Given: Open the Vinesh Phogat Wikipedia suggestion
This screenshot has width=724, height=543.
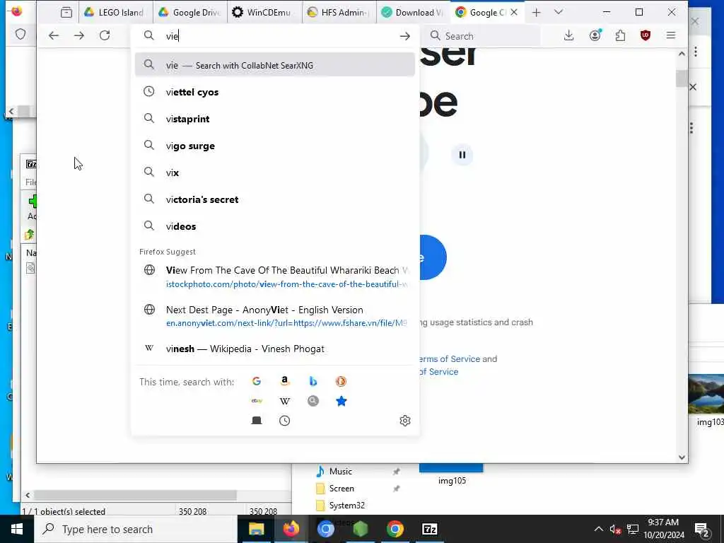Looking at the screenshot, I should pyautogui.click(x=275, y=349).
